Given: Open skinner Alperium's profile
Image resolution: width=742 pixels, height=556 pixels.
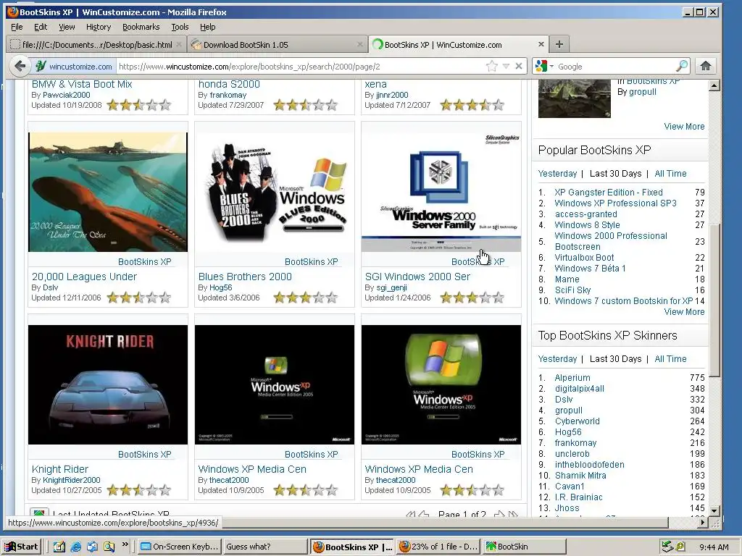Looking at the screenshot, I should (572, 378).
